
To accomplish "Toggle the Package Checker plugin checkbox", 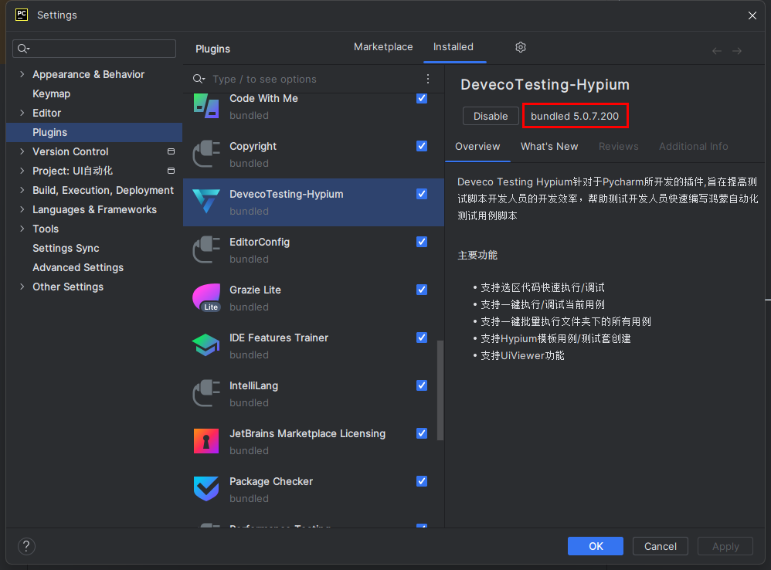I will click(422, 481).
